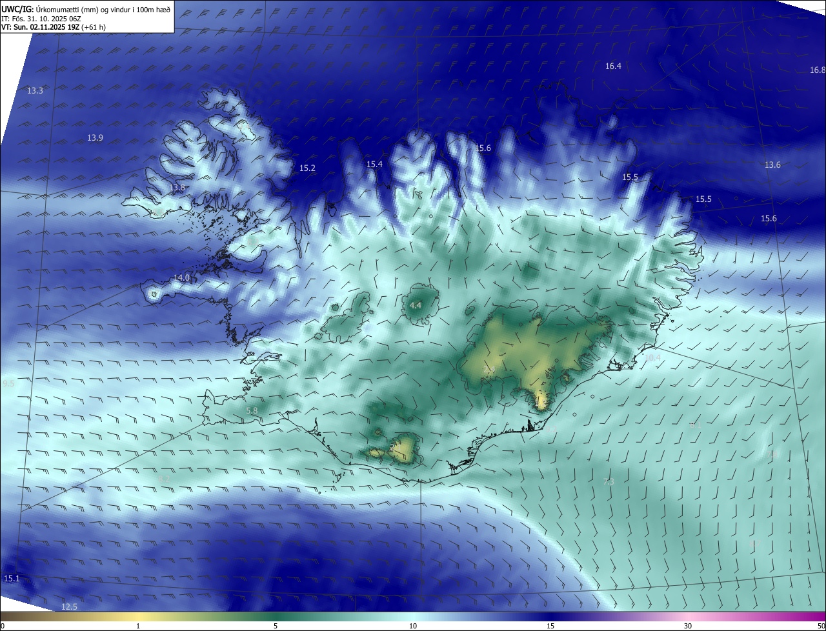Click the 16.4 value label
This screenshot has height=631, width=826.
613,66
